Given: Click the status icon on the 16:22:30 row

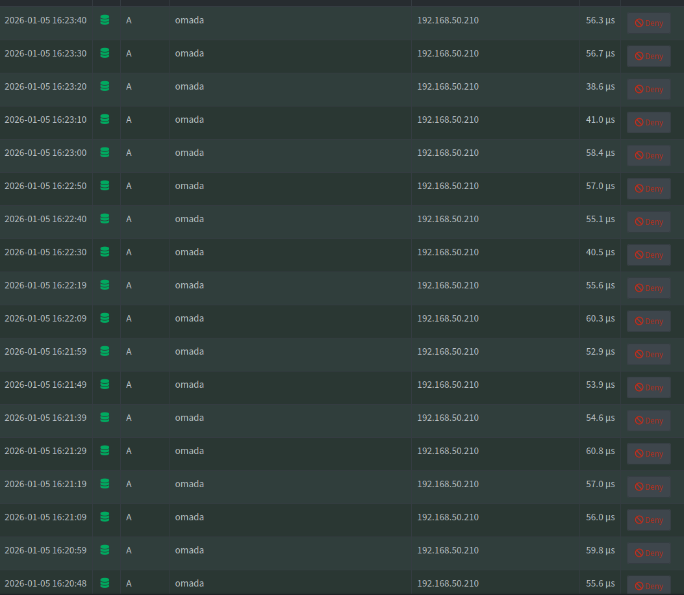Looking at the screenshot, I should pos(105,252).
